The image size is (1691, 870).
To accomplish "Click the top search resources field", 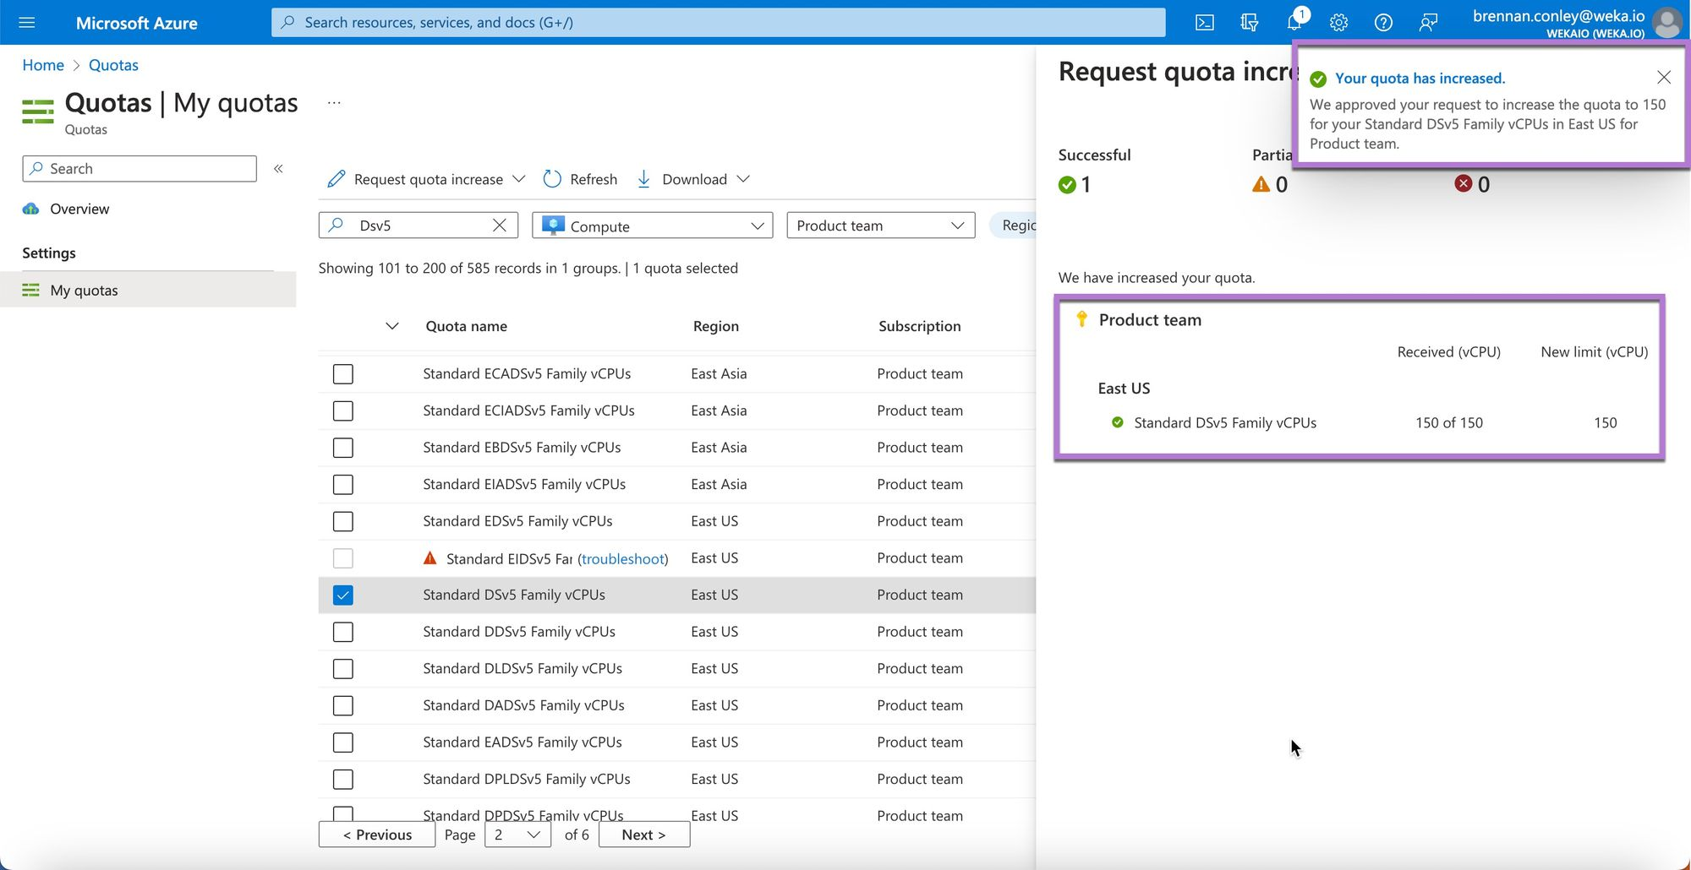I will tap(719, 23).
